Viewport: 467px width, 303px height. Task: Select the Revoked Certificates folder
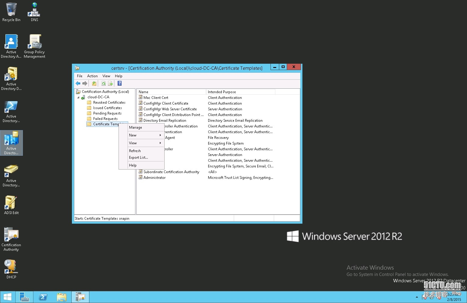coord(109,103)
